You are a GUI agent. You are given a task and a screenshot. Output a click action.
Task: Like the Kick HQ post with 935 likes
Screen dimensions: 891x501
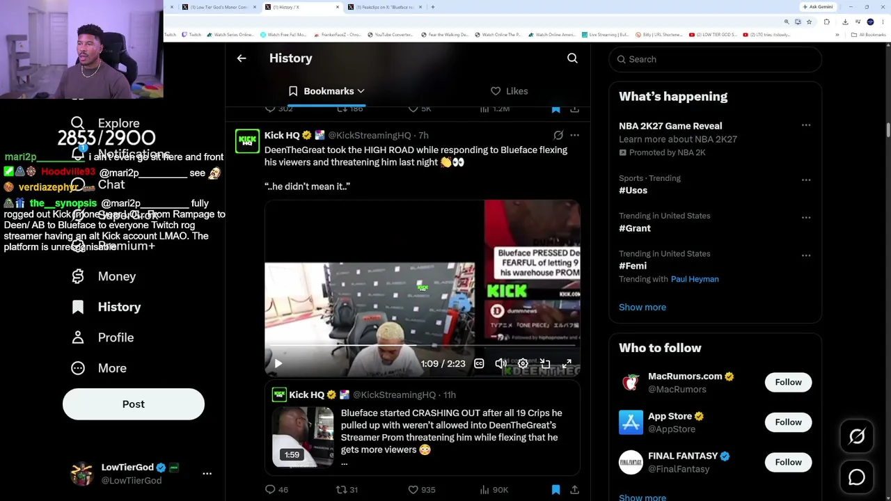click(x=421, y=490)
